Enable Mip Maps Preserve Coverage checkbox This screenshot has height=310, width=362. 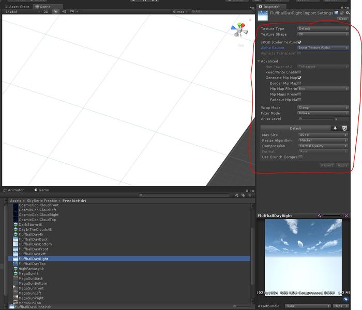[299, 95]
